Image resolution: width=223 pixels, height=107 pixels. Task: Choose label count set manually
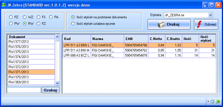(73, 24)
